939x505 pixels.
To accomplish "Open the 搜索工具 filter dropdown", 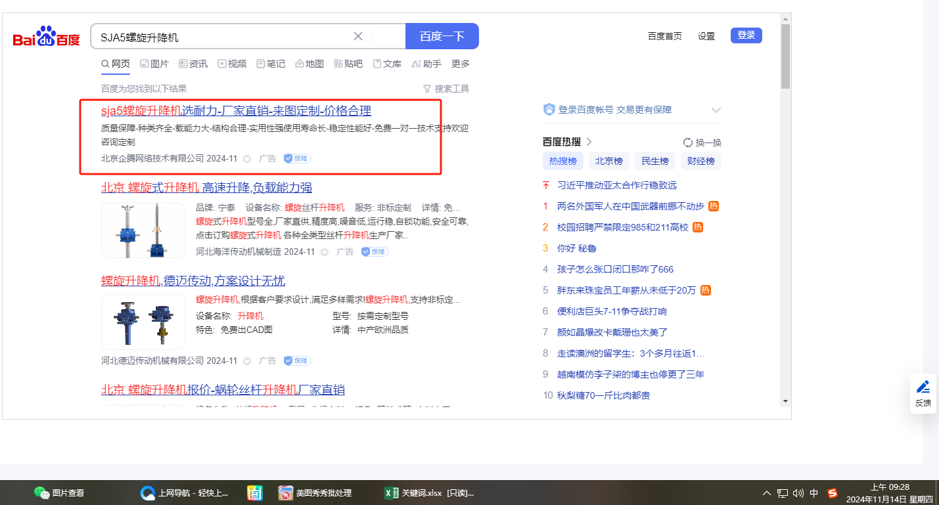I will pos(446,89).
